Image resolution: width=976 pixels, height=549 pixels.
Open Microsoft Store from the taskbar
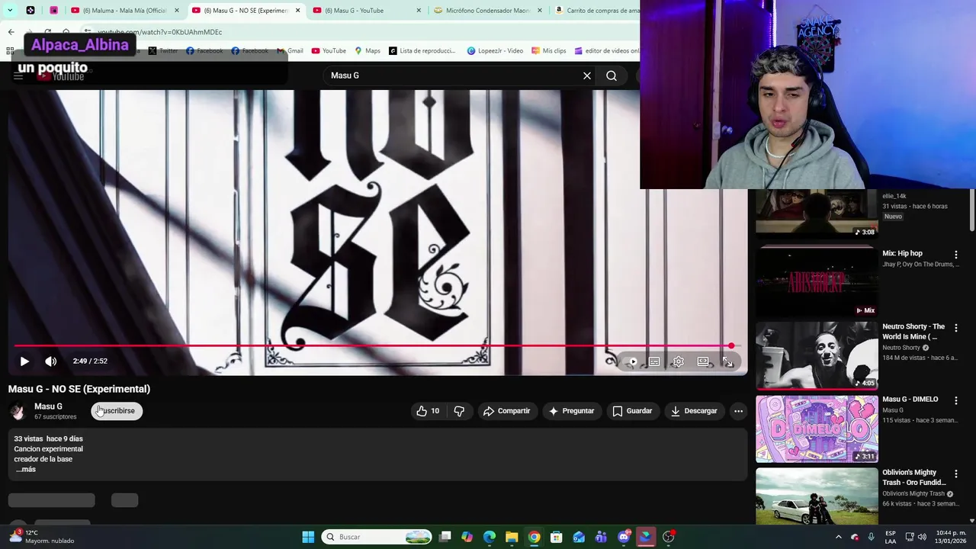pyautogui.click(x=557, y=537)
